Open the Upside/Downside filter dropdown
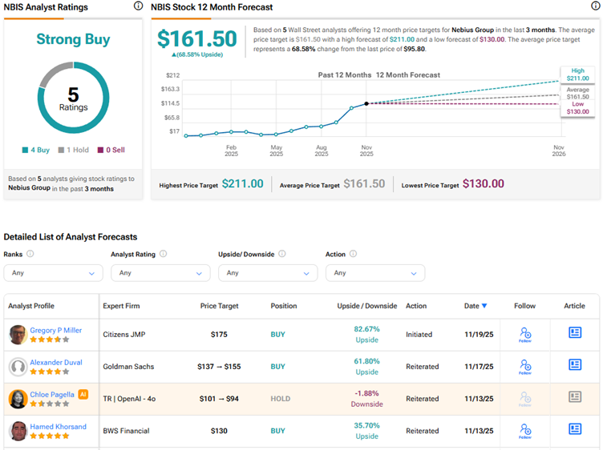 point(268,273)
